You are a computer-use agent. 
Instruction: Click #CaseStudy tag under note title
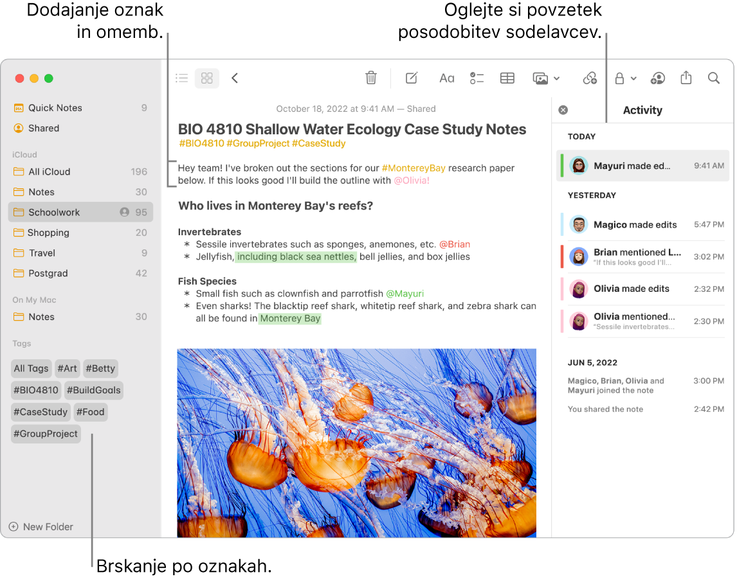319,144
